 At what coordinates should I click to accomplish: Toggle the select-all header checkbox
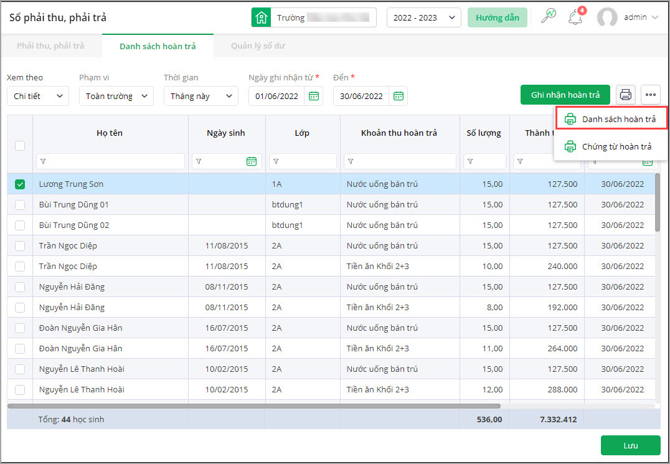[20, 146]
